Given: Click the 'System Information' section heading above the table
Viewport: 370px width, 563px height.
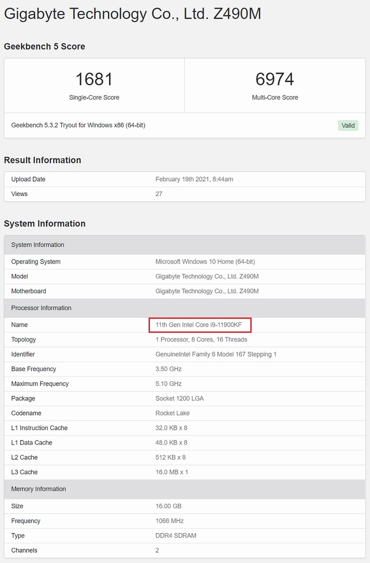Looking at the screenshot, I should point(45,223).
